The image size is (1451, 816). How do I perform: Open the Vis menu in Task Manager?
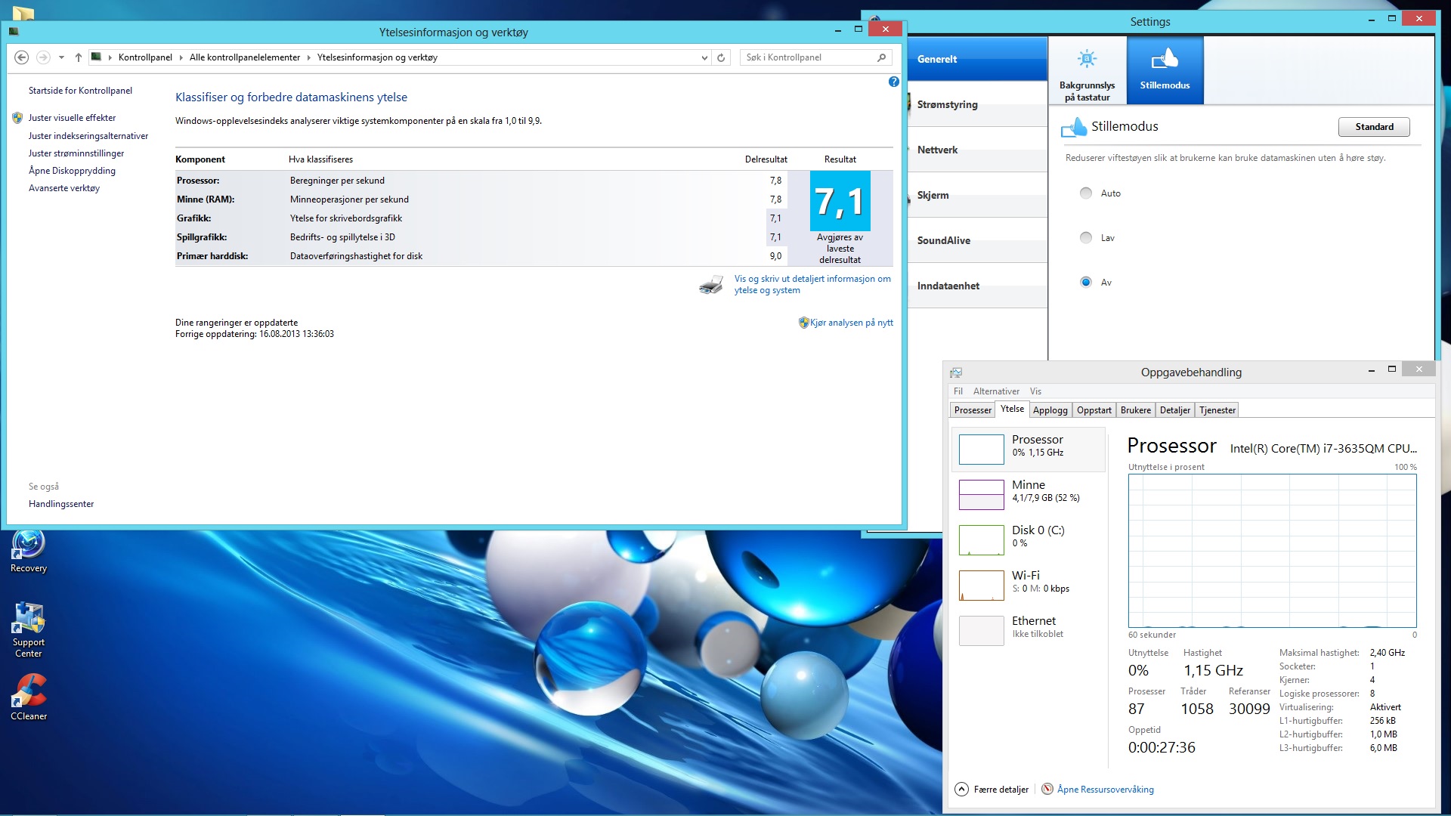(1035, 391)
